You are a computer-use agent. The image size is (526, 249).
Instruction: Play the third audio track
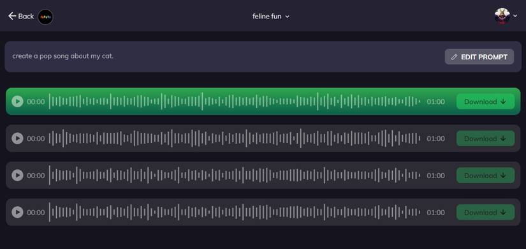pyautogui.click(x=17, y=176)
